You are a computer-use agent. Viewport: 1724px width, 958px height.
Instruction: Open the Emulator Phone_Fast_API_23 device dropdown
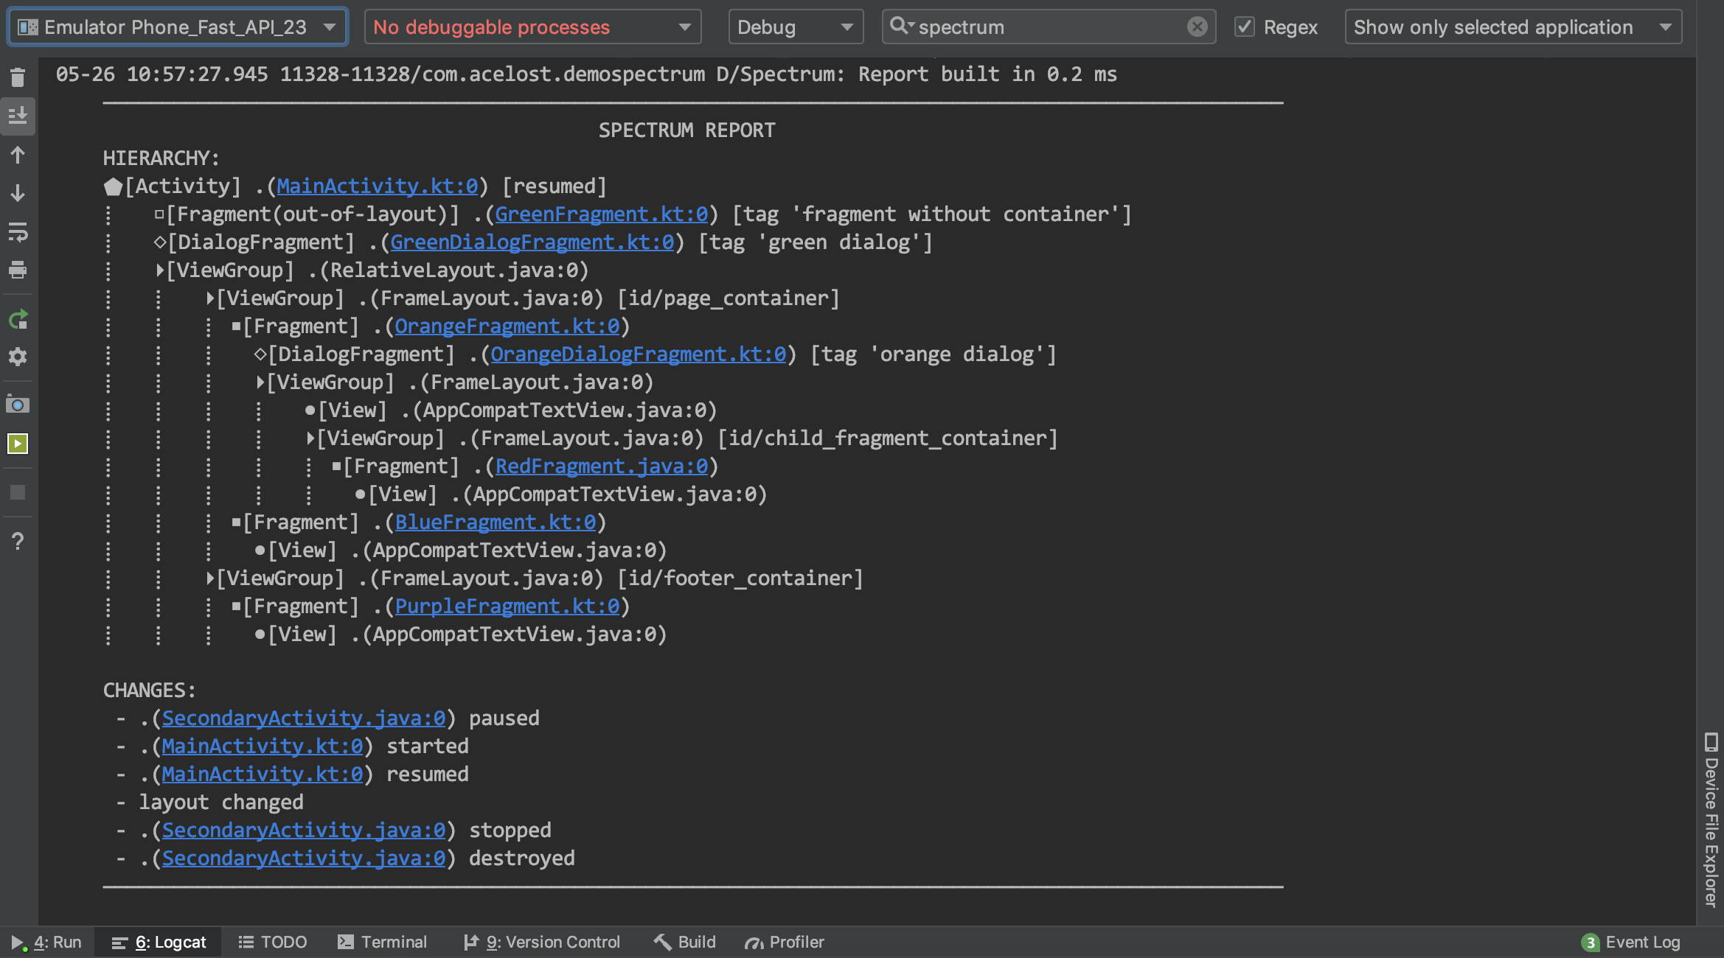pyautogui.click(x=177, y=27)
